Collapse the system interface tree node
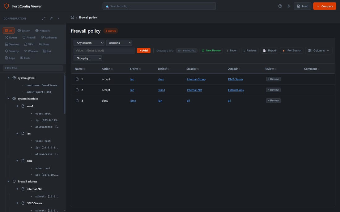Screen dimensions: 340x212 (x=8, y=99)
